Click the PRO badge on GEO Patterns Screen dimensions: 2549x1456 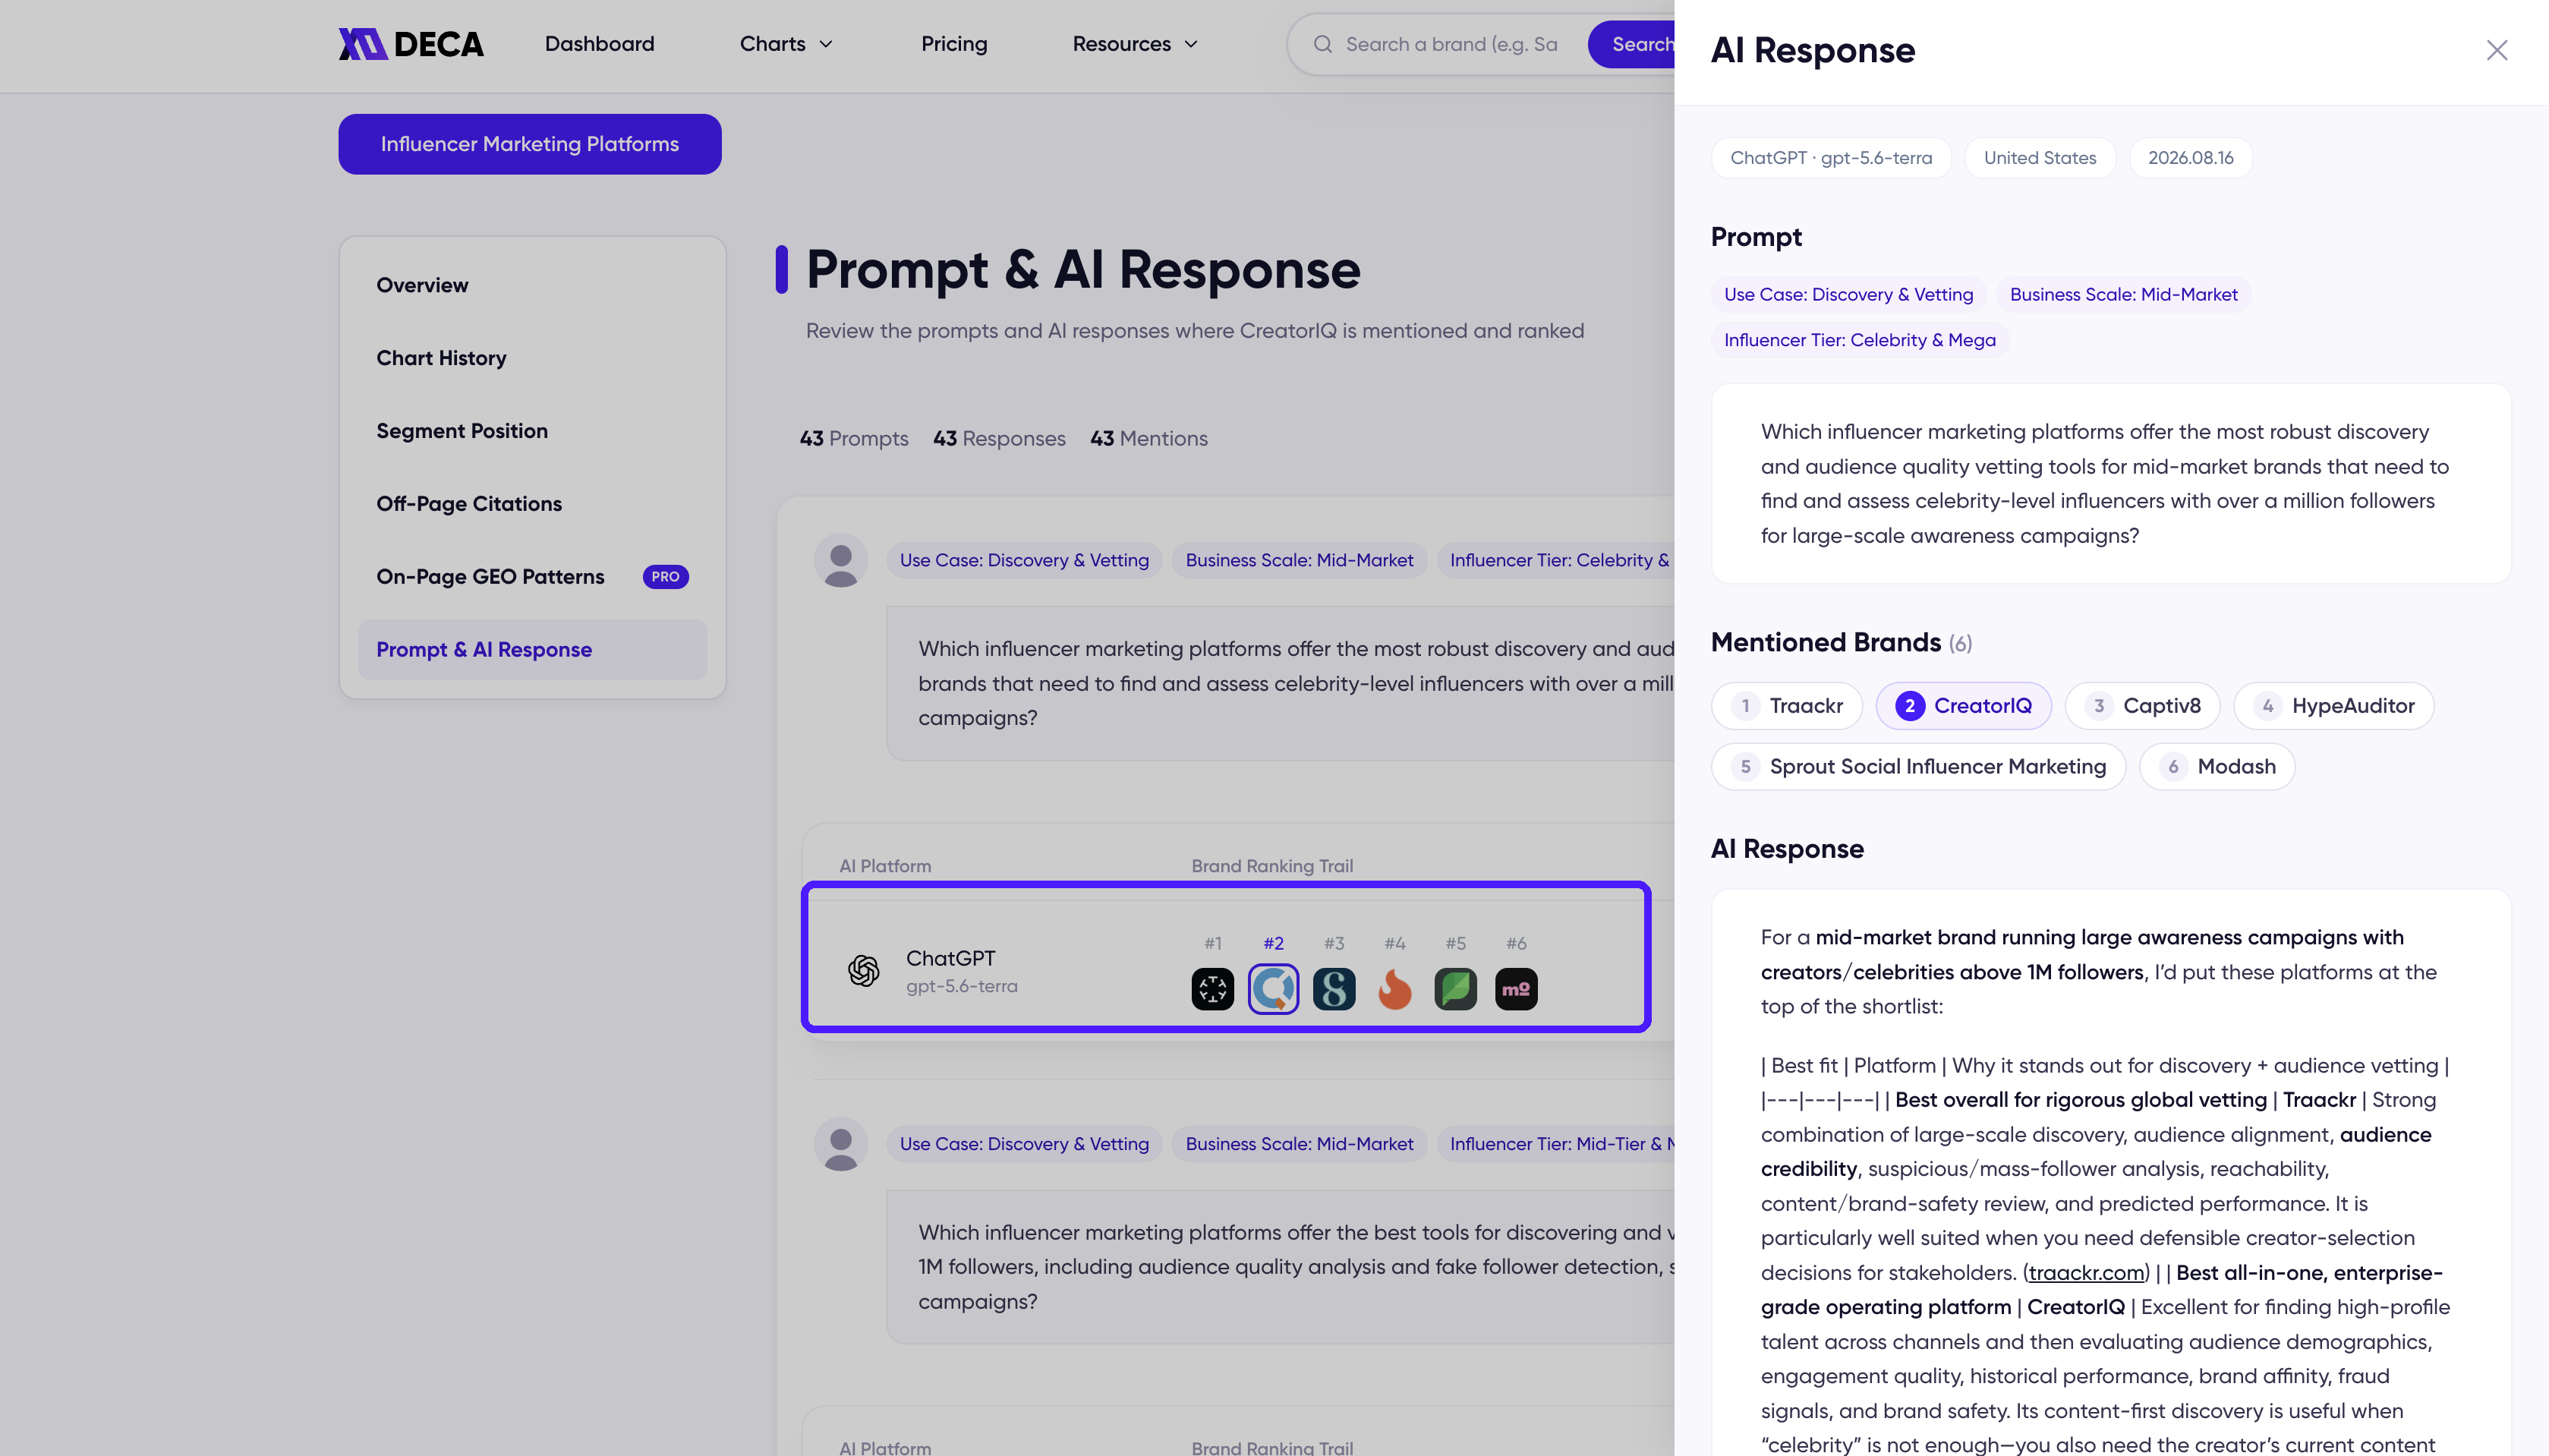tap(666, 577)
